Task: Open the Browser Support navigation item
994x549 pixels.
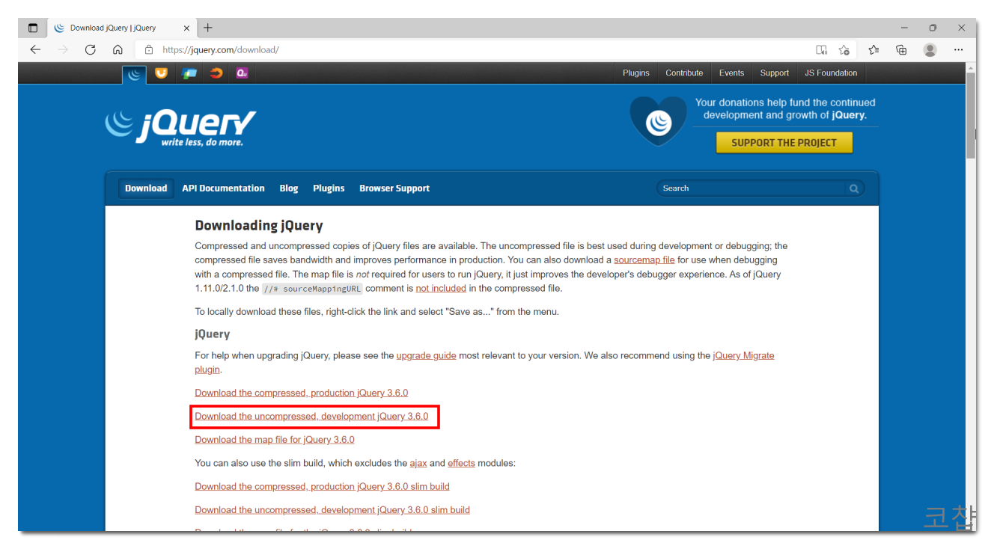Action: coord(394,188)
